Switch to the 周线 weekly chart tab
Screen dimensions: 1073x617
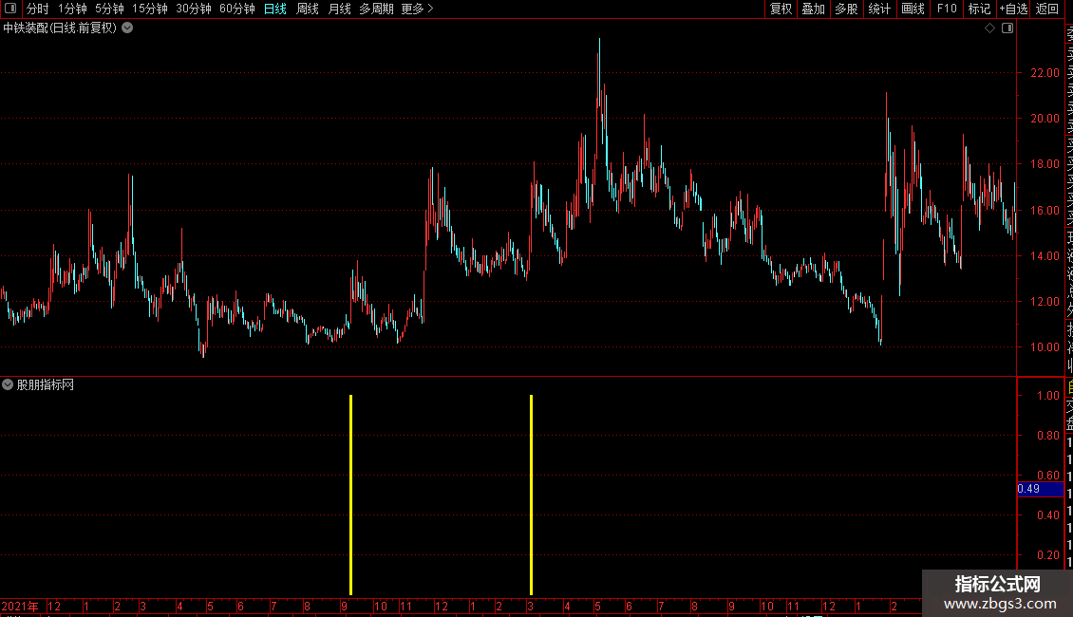coord(308,9)
